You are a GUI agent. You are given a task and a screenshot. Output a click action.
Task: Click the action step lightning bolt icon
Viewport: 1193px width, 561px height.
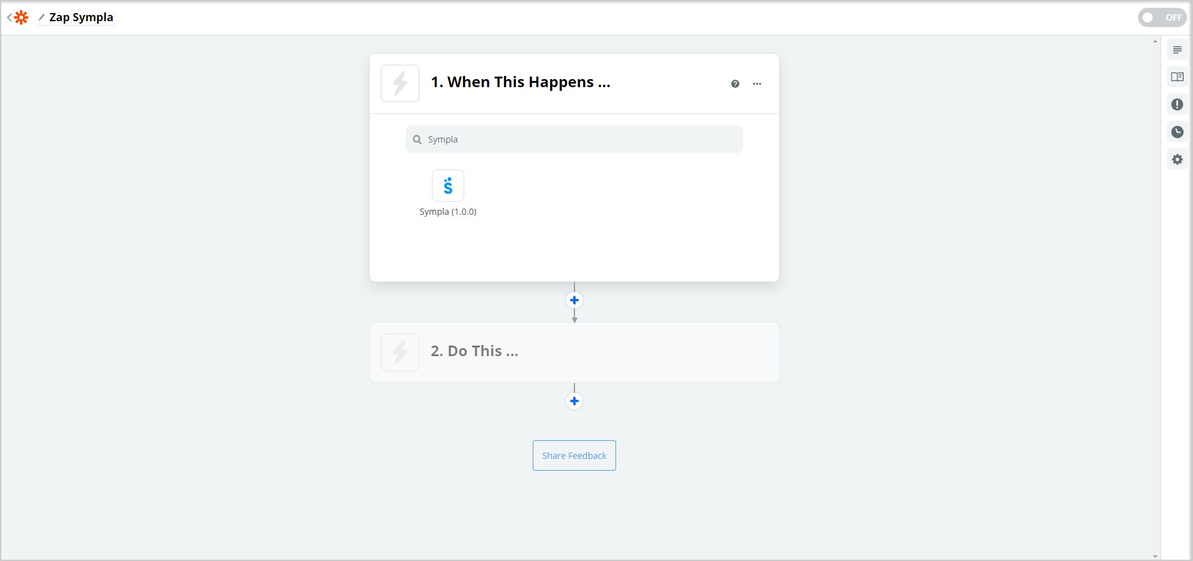[400, 352]
